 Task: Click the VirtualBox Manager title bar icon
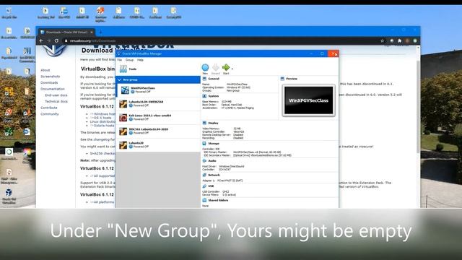pyautogui.click(x=118, y=53)
